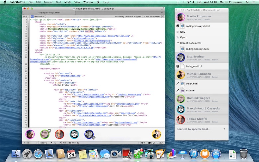
Task: Add a new tab with the plus button
Action: point(162,13)
